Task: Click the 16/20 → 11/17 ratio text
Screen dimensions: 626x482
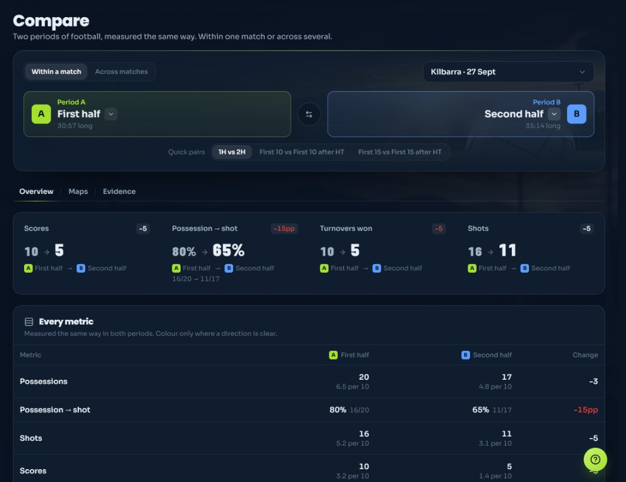Action: pyautogui.click(x=196, y=279)
